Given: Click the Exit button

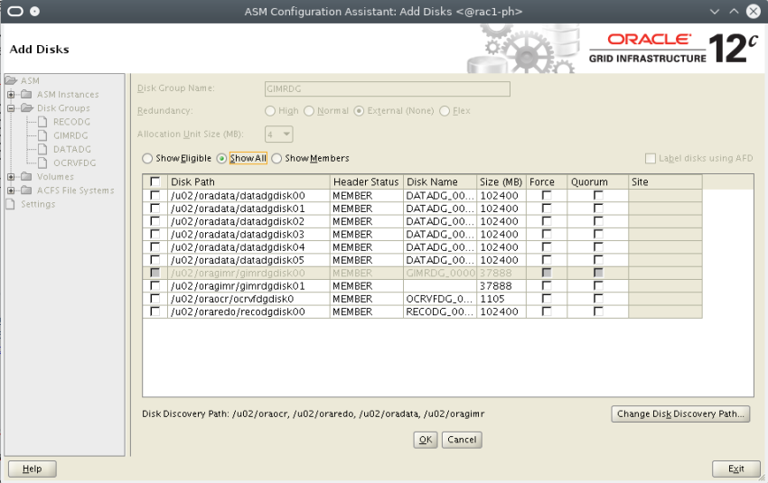Looking at the screenshot, I should pos(736,469).
